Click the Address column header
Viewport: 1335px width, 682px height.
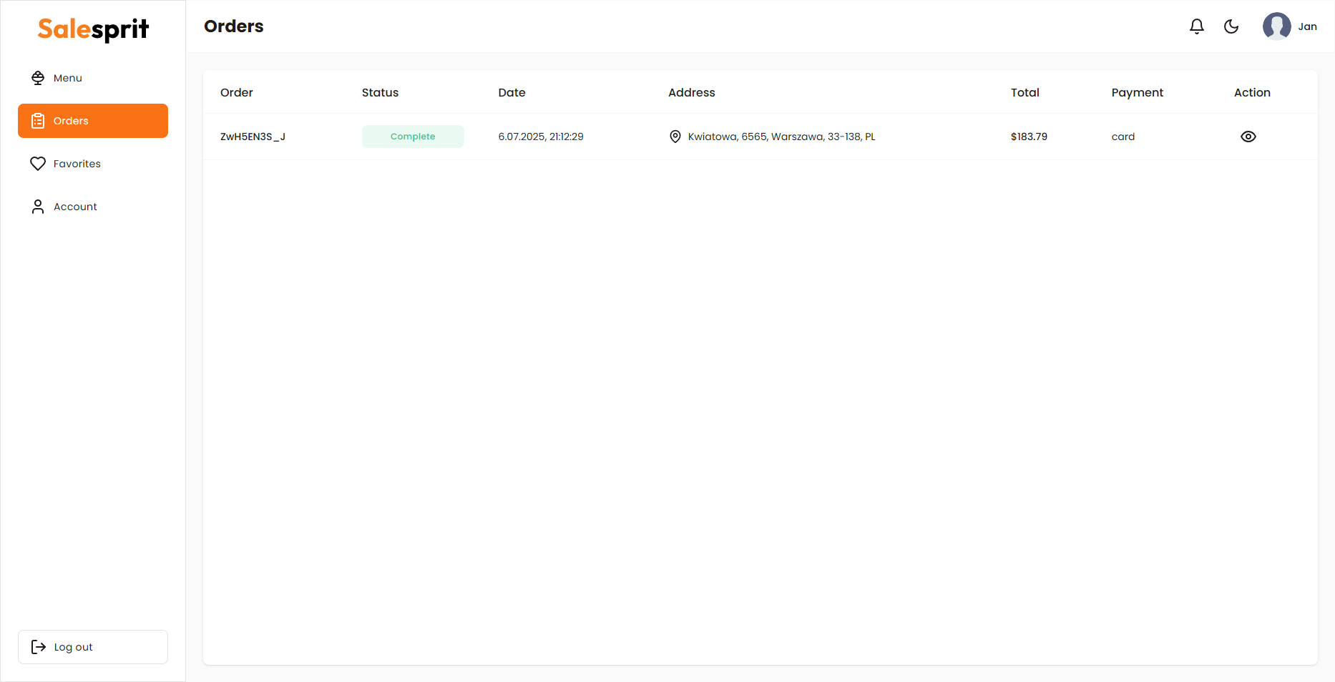pos(692,92)
